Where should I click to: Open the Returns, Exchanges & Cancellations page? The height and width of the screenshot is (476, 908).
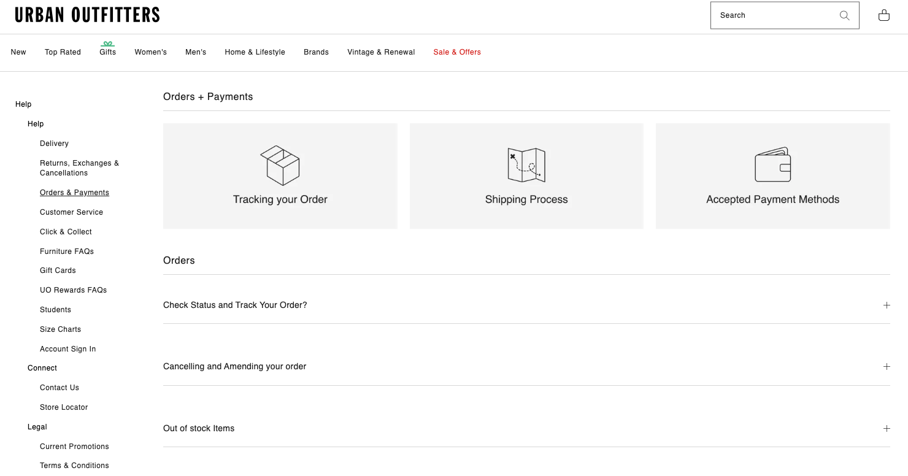click(x=79, y=167)
